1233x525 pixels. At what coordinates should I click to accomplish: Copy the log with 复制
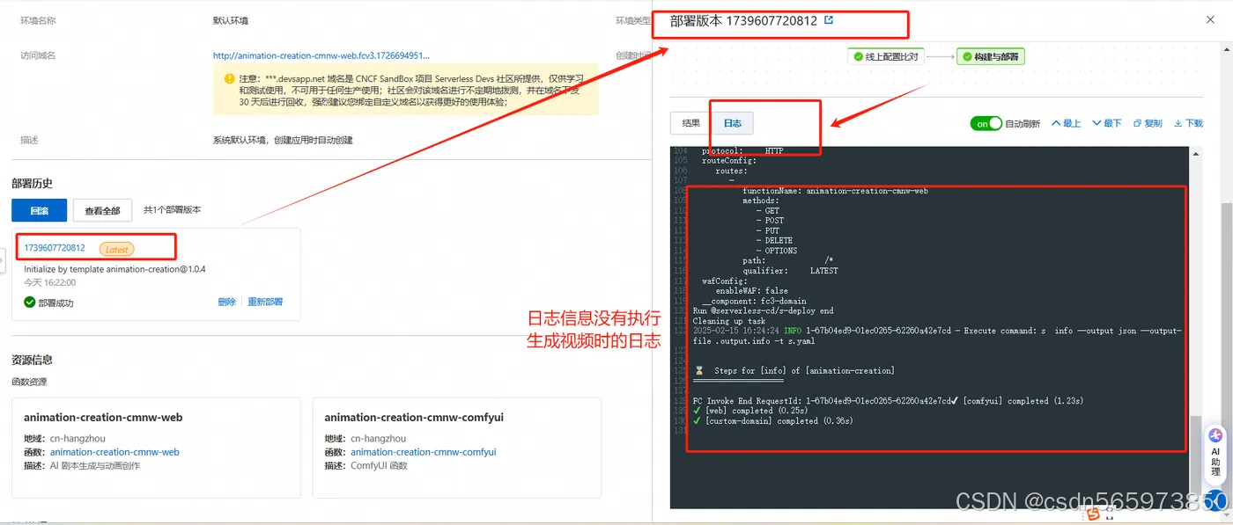tap(1148, 124)
